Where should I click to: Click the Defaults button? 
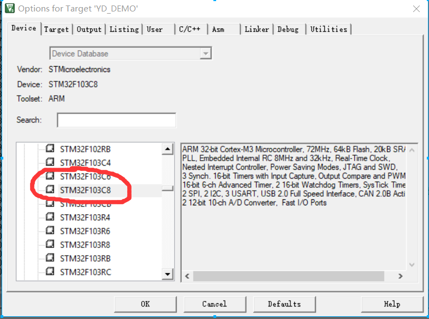[x=284, y=304]
